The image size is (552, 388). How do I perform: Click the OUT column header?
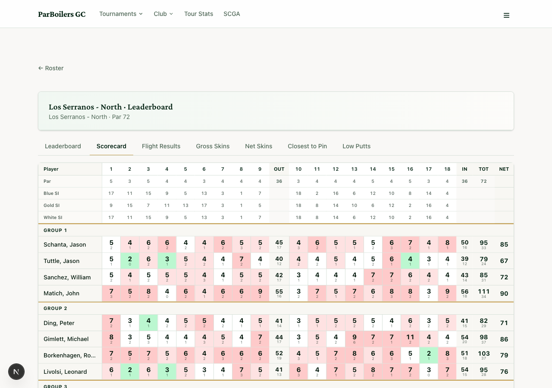pyautogui.click(x=279, y=169)
